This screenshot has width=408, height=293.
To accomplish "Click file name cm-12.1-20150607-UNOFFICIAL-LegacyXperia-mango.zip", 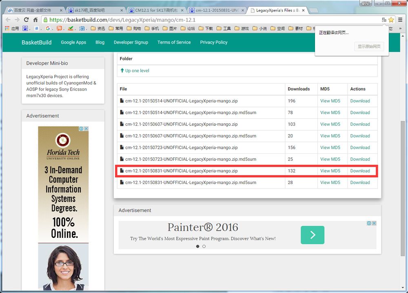I will (x=182, y=124).
